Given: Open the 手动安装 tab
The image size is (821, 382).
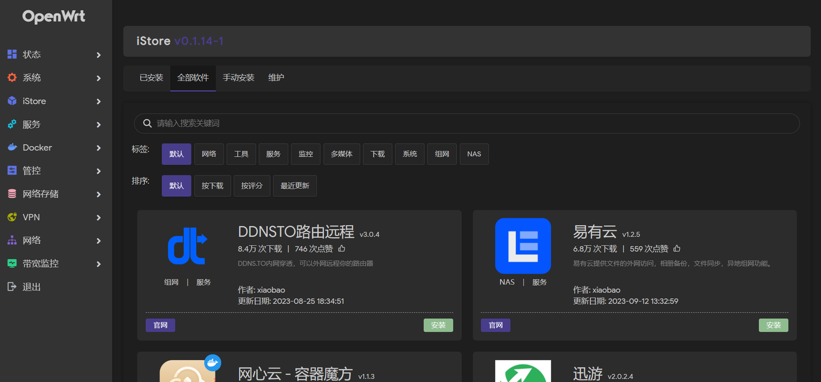Looking at the screenshot, I should [238, 77].
